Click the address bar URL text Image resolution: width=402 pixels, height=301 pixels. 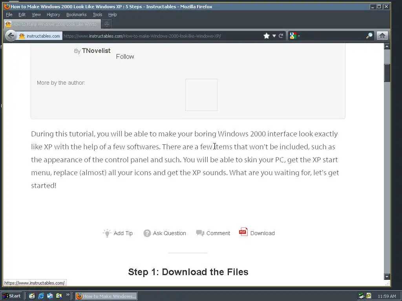pos(142,36)
